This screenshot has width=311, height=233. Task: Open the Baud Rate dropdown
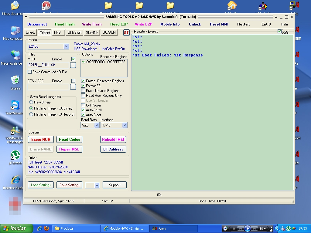97,125
